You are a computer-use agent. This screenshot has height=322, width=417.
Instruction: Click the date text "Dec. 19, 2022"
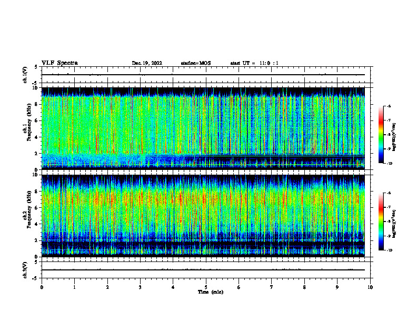click(x=147, y=63)
